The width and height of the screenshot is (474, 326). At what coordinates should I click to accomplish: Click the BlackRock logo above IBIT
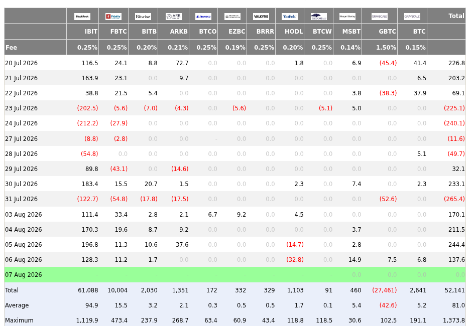[x=82, y=16]
